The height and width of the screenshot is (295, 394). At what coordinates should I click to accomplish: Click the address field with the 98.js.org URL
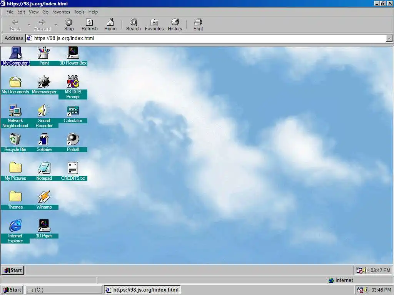(209, 38)
